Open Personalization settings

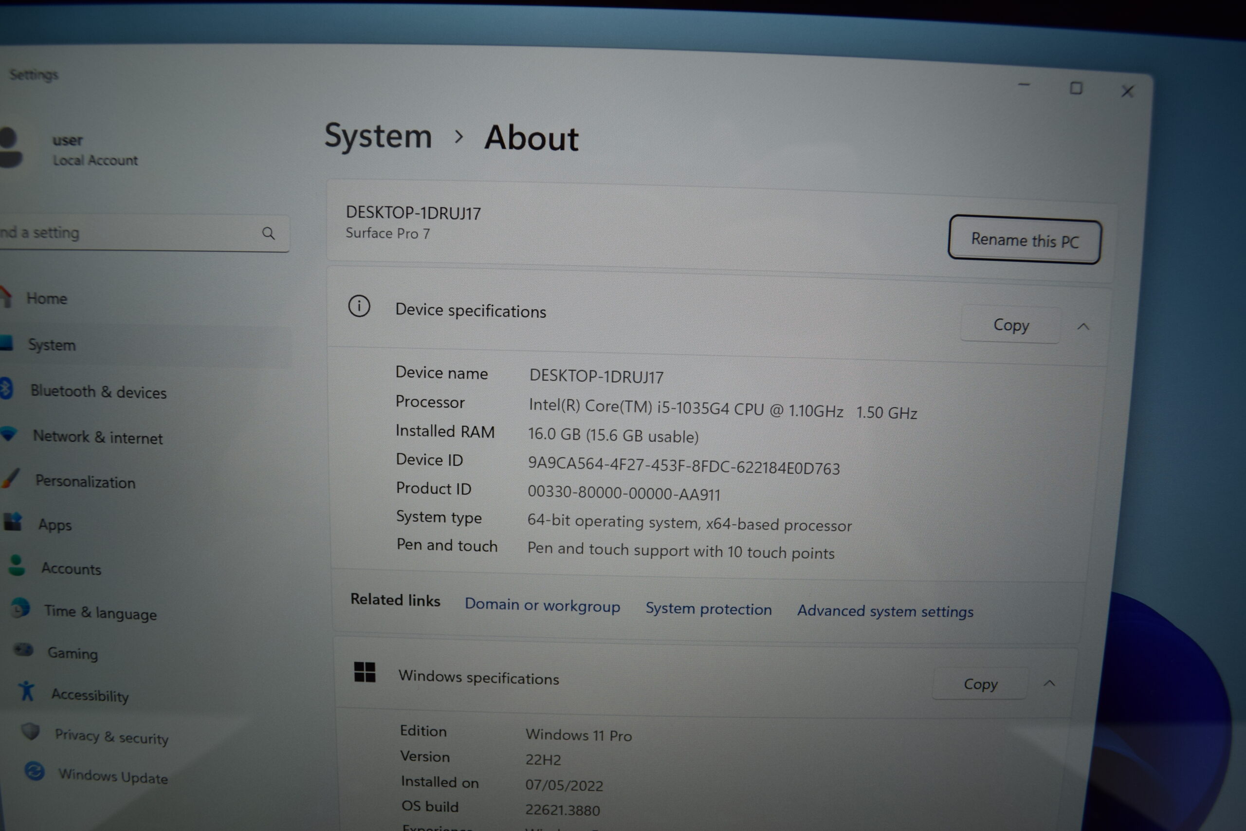(85, 482)
